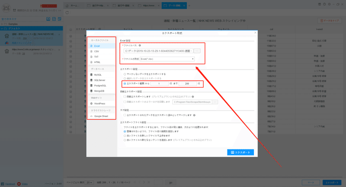Screen dimensions: 346x187
Task: Go to the last page of results
Action: point(148,182)
